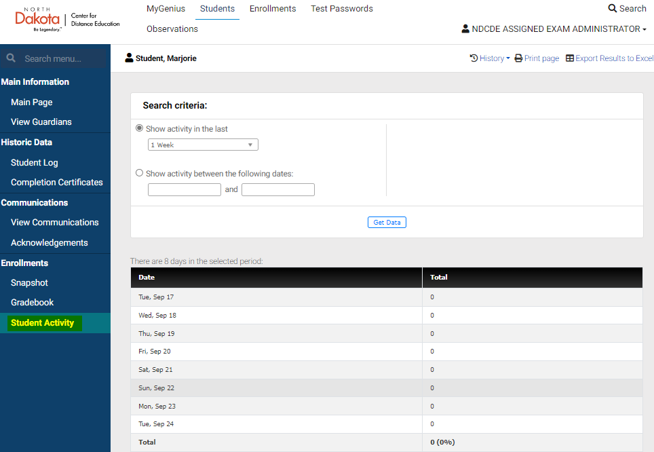Open Acknowledgements in the sidebar
The width and height of the screenshot is (654, 452).
50,242
